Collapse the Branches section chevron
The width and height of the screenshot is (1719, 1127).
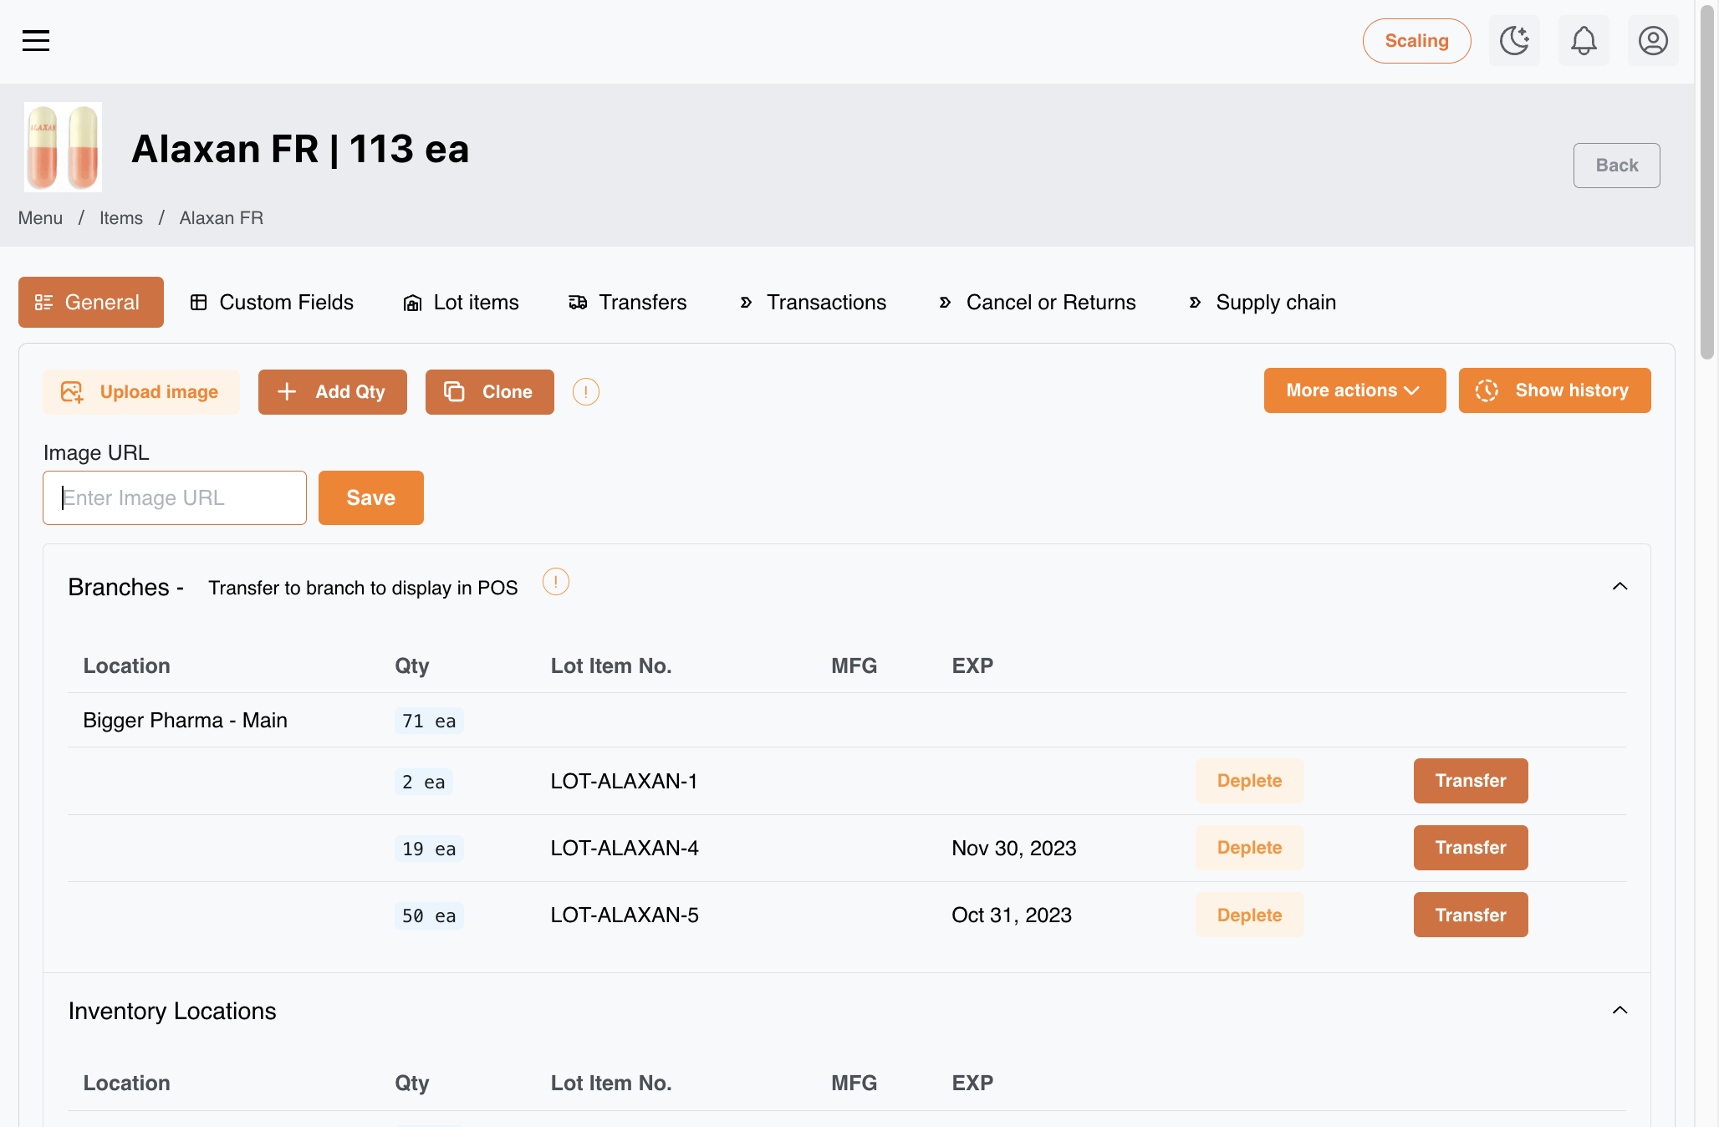(1620, 587)
